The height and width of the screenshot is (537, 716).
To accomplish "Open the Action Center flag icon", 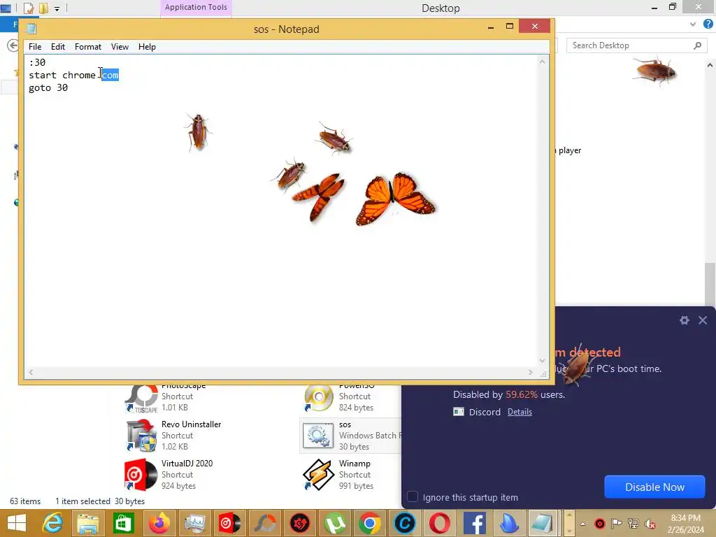I will pyautogui.click(x=617, y=523).
